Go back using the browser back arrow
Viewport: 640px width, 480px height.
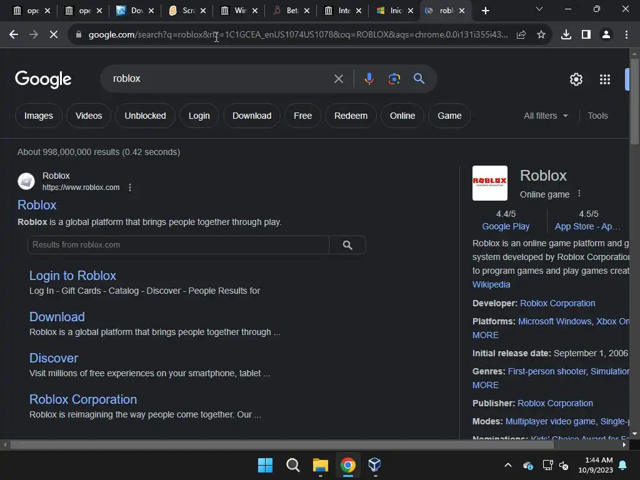click(x=14, y=35)
